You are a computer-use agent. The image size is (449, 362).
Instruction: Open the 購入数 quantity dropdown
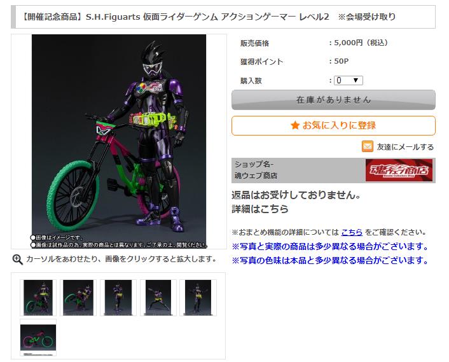click(x=349, y=80)
